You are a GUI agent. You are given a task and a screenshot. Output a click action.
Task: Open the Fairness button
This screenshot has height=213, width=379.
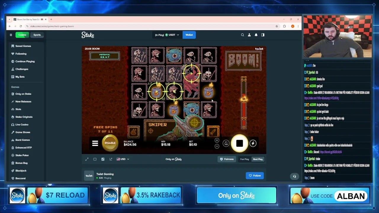(227, 159)
